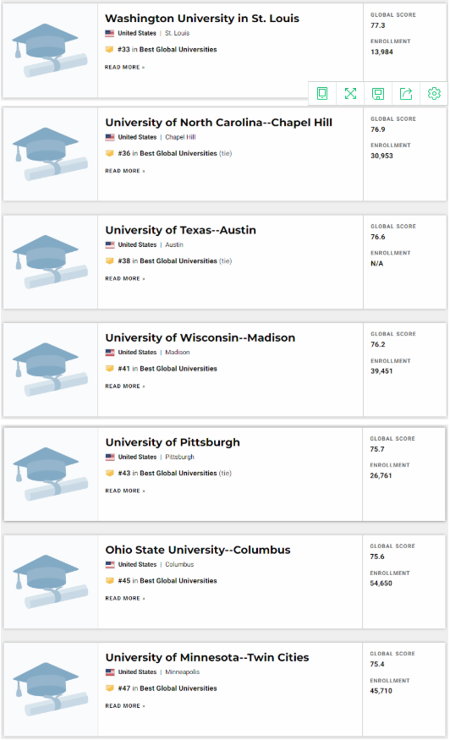
Task: Click Read More under Ohio State University--Columbus
Action: pyautogui.click(x=125, y=599)
